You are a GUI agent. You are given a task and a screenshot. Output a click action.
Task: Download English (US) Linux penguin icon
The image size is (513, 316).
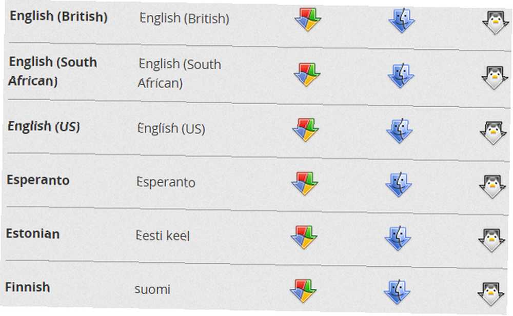(x=493, y=133)
